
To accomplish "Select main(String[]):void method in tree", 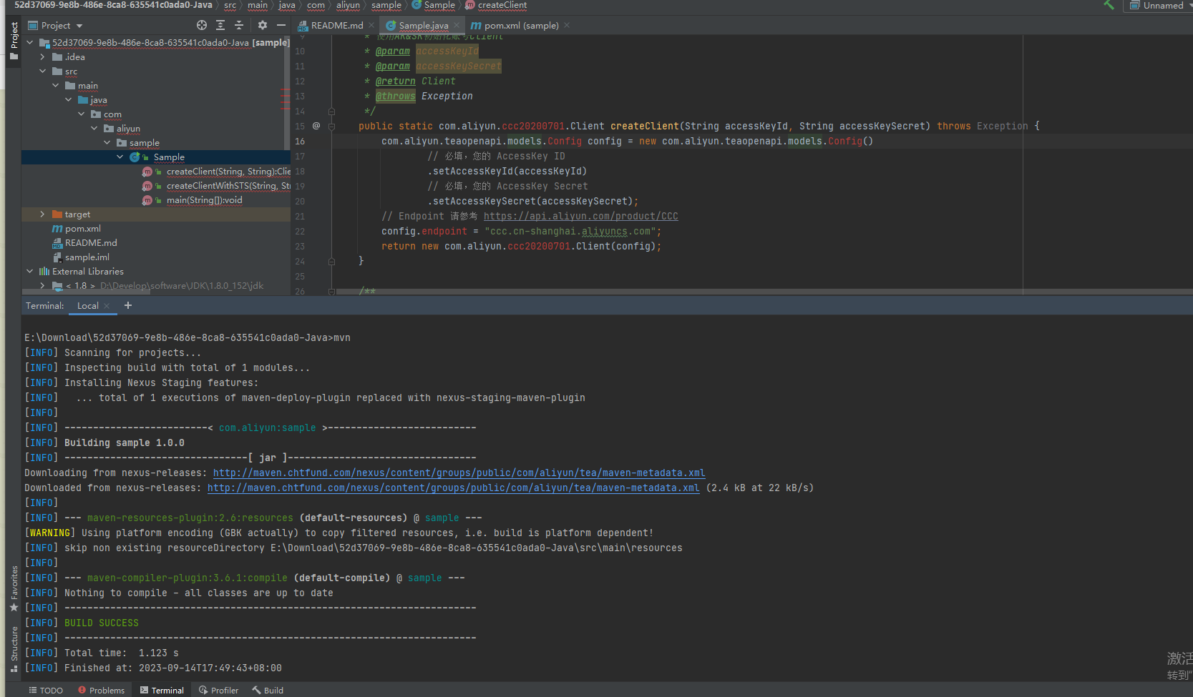I will coord(204,200).
